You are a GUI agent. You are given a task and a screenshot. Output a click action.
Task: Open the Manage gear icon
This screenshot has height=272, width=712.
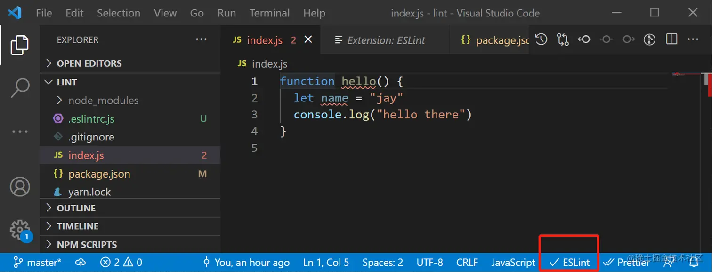tap(20, 230)
